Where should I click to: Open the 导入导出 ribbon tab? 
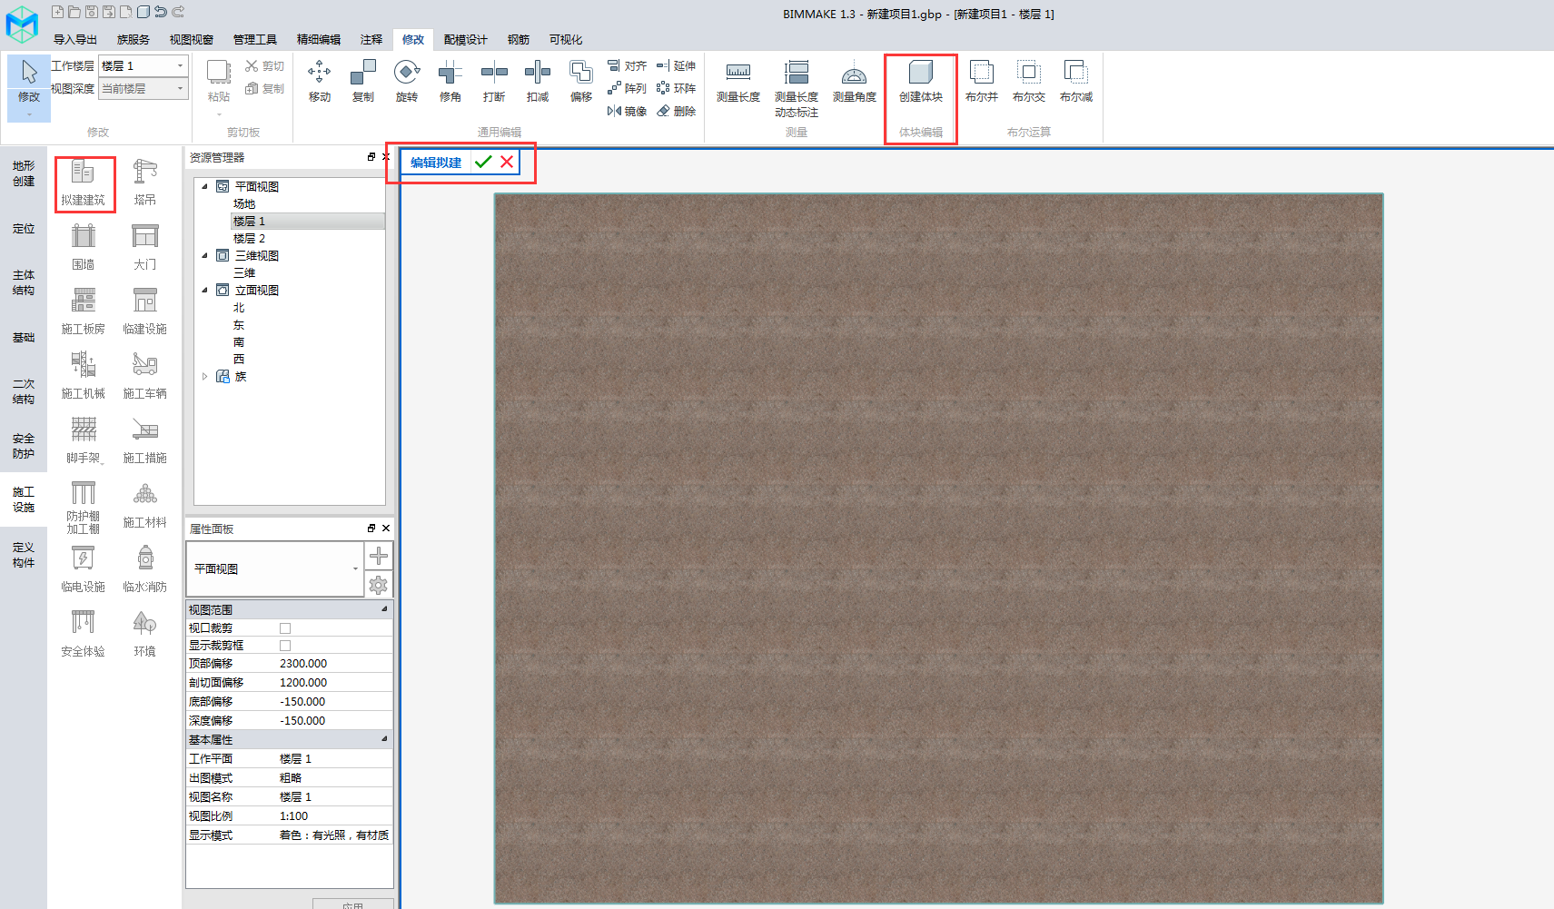click(74, 39)
